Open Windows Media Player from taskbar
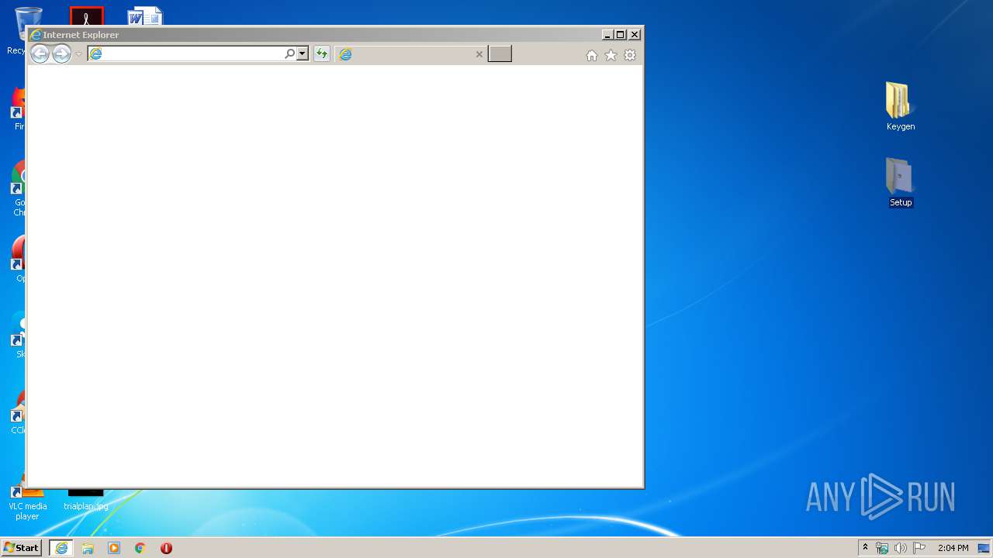 pos(114,548)
